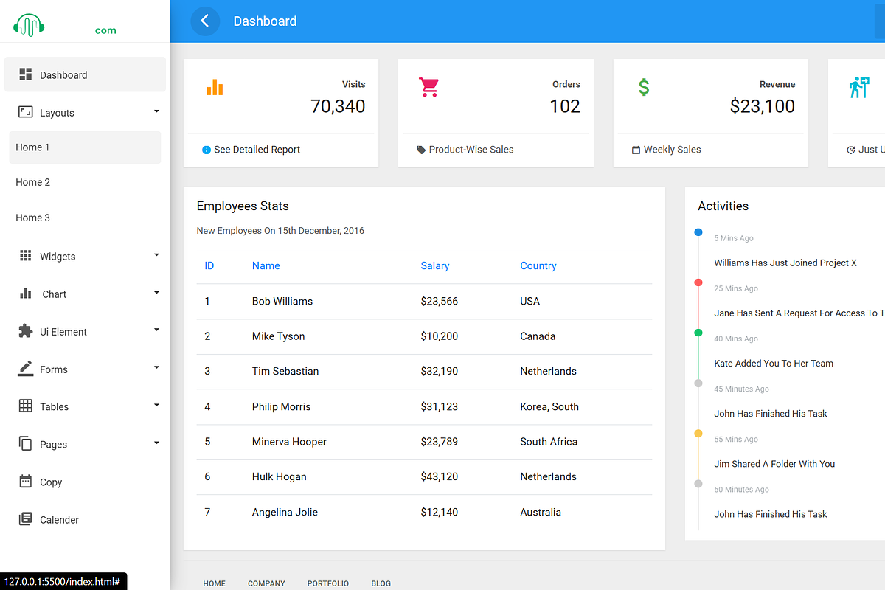Expand the Layouts dropdown arrow
Viewport: 885px width, 590px height.
[x=156, y=111]
